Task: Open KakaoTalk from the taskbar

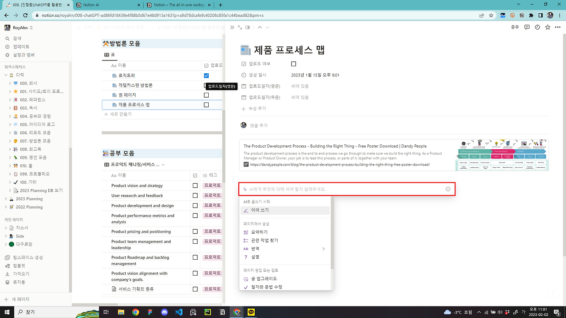Action: pyautogui.click(x=251, y=312)
